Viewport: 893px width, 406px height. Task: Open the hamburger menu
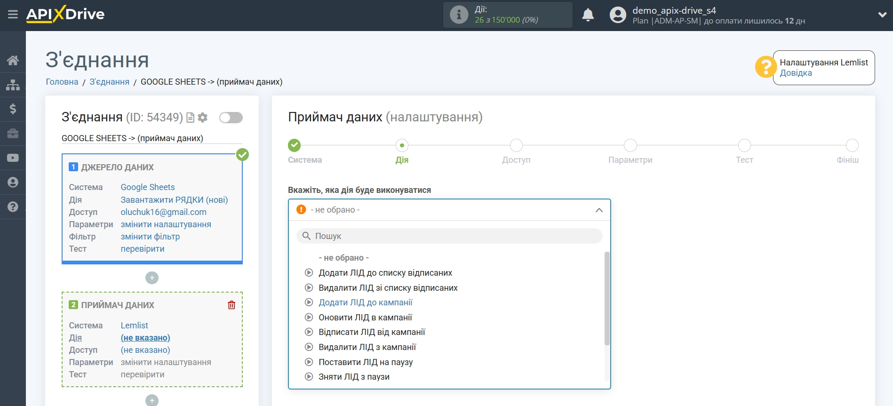(x=13, y=15)
